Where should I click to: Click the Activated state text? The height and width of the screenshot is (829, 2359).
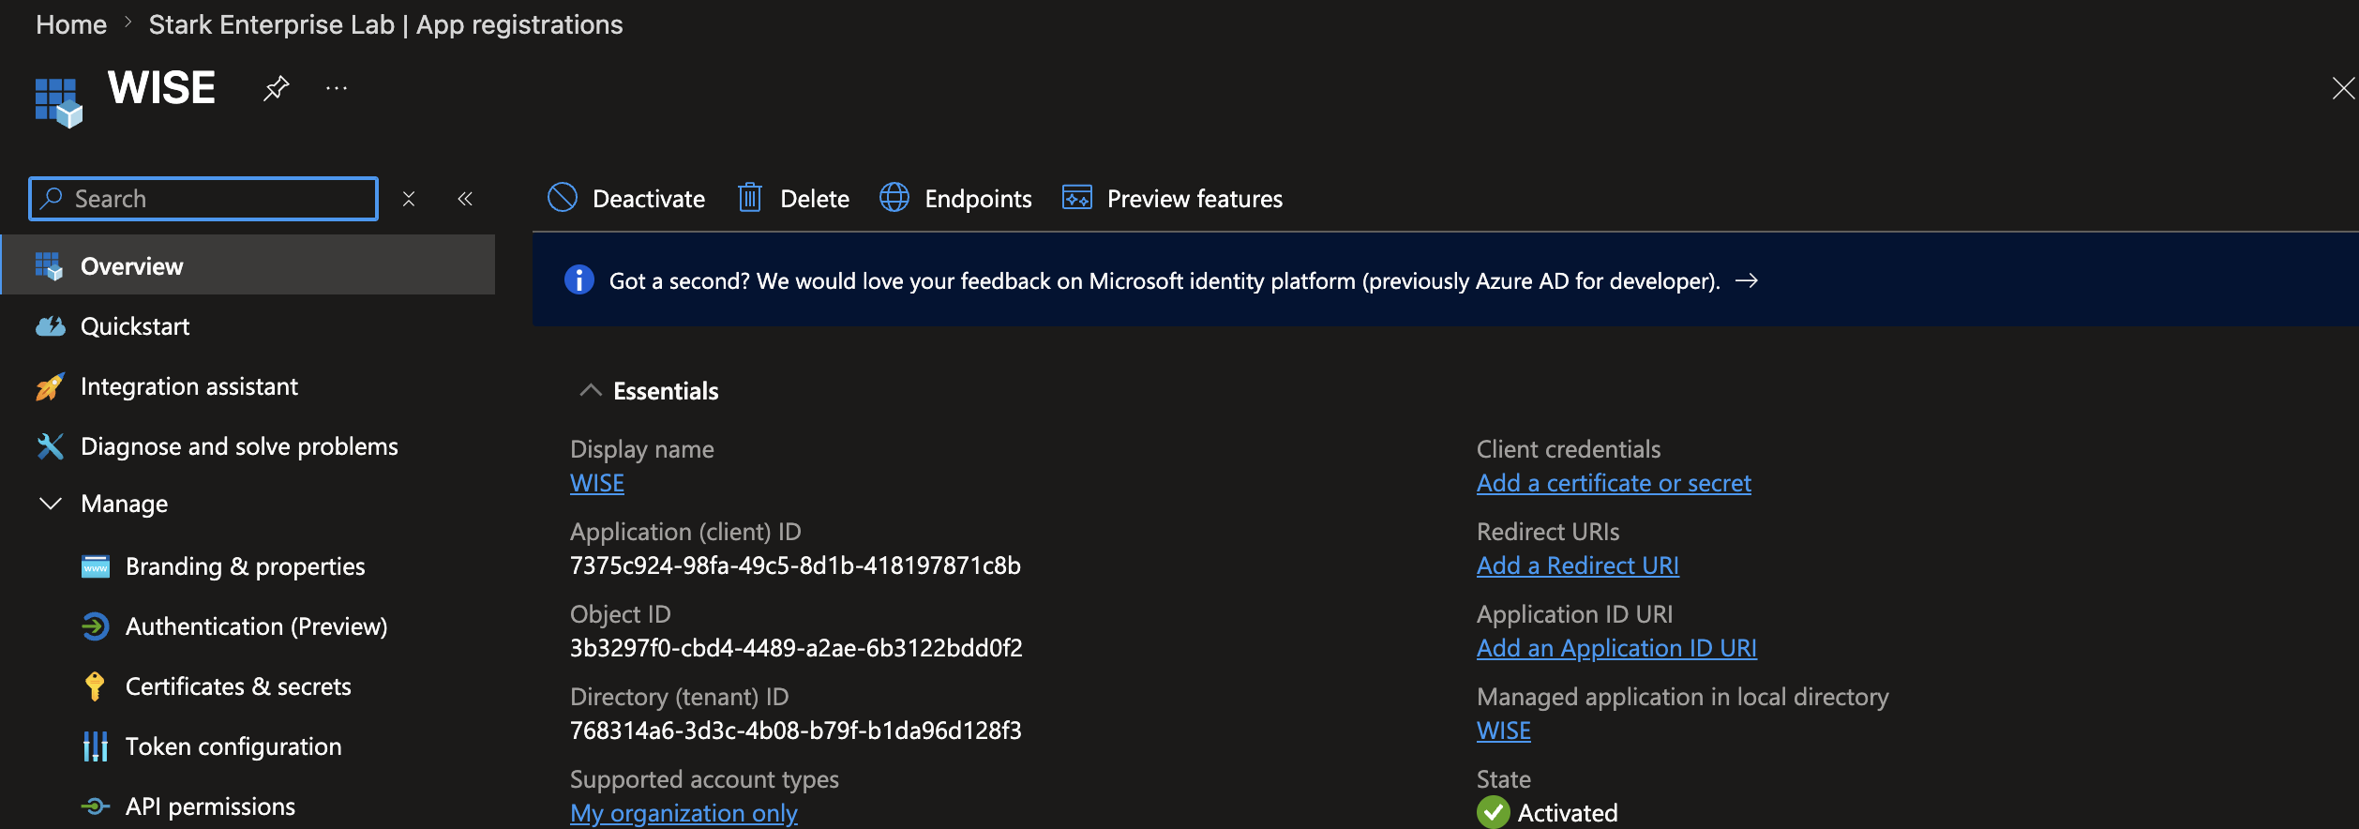[x=1568, y=813]
